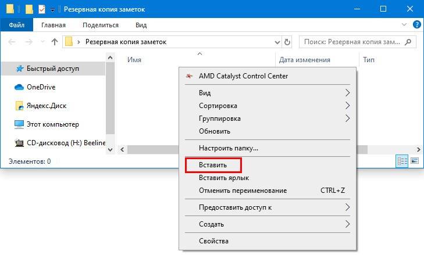
Task: Click the Этот компьютер monitor icon
Action: (x=19, y=124)
